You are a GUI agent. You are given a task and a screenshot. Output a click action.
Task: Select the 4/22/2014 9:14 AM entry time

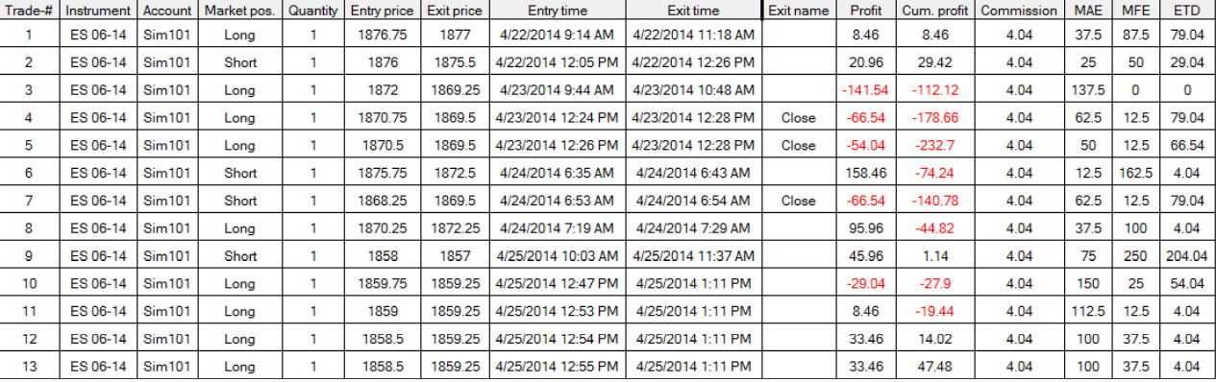tap(557, 35)
